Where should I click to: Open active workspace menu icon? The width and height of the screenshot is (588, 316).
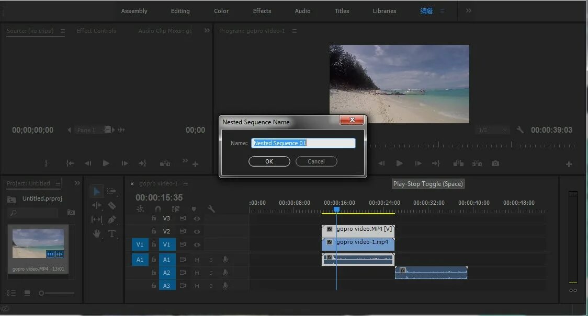pos(442,11)
